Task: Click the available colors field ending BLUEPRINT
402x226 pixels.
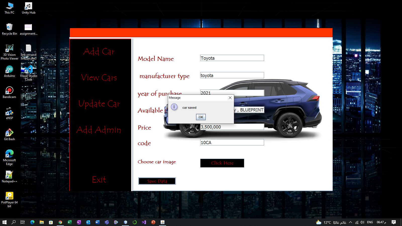Action: pyautogui.click(x=249, y=110)
